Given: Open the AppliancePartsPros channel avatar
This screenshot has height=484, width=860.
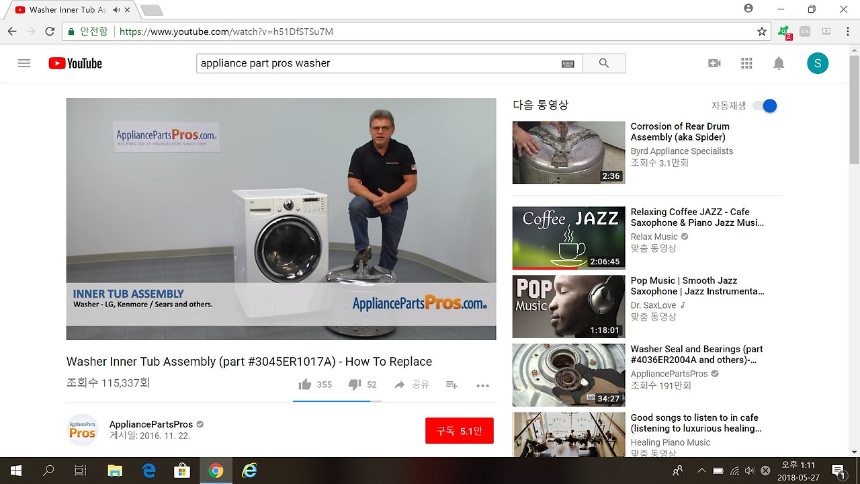Looking at the screenshot, I should [x=83, y=430].
